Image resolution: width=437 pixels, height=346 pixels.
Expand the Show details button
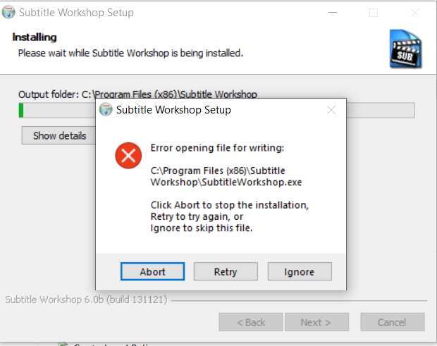pyautogui.click(x=59, y=136)
